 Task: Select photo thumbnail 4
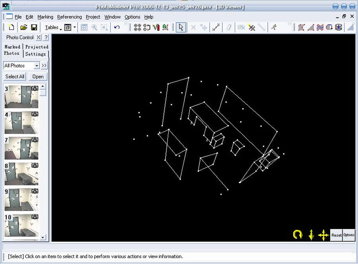pos(21,123)
